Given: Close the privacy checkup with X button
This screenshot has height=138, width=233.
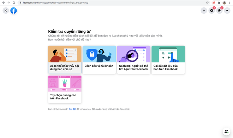Looking at the screenshot, I should click(6, 11).
